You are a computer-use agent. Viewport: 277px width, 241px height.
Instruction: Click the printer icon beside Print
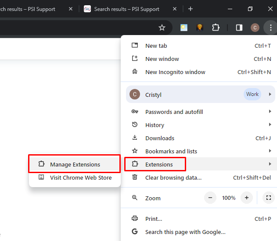[135, 218]
